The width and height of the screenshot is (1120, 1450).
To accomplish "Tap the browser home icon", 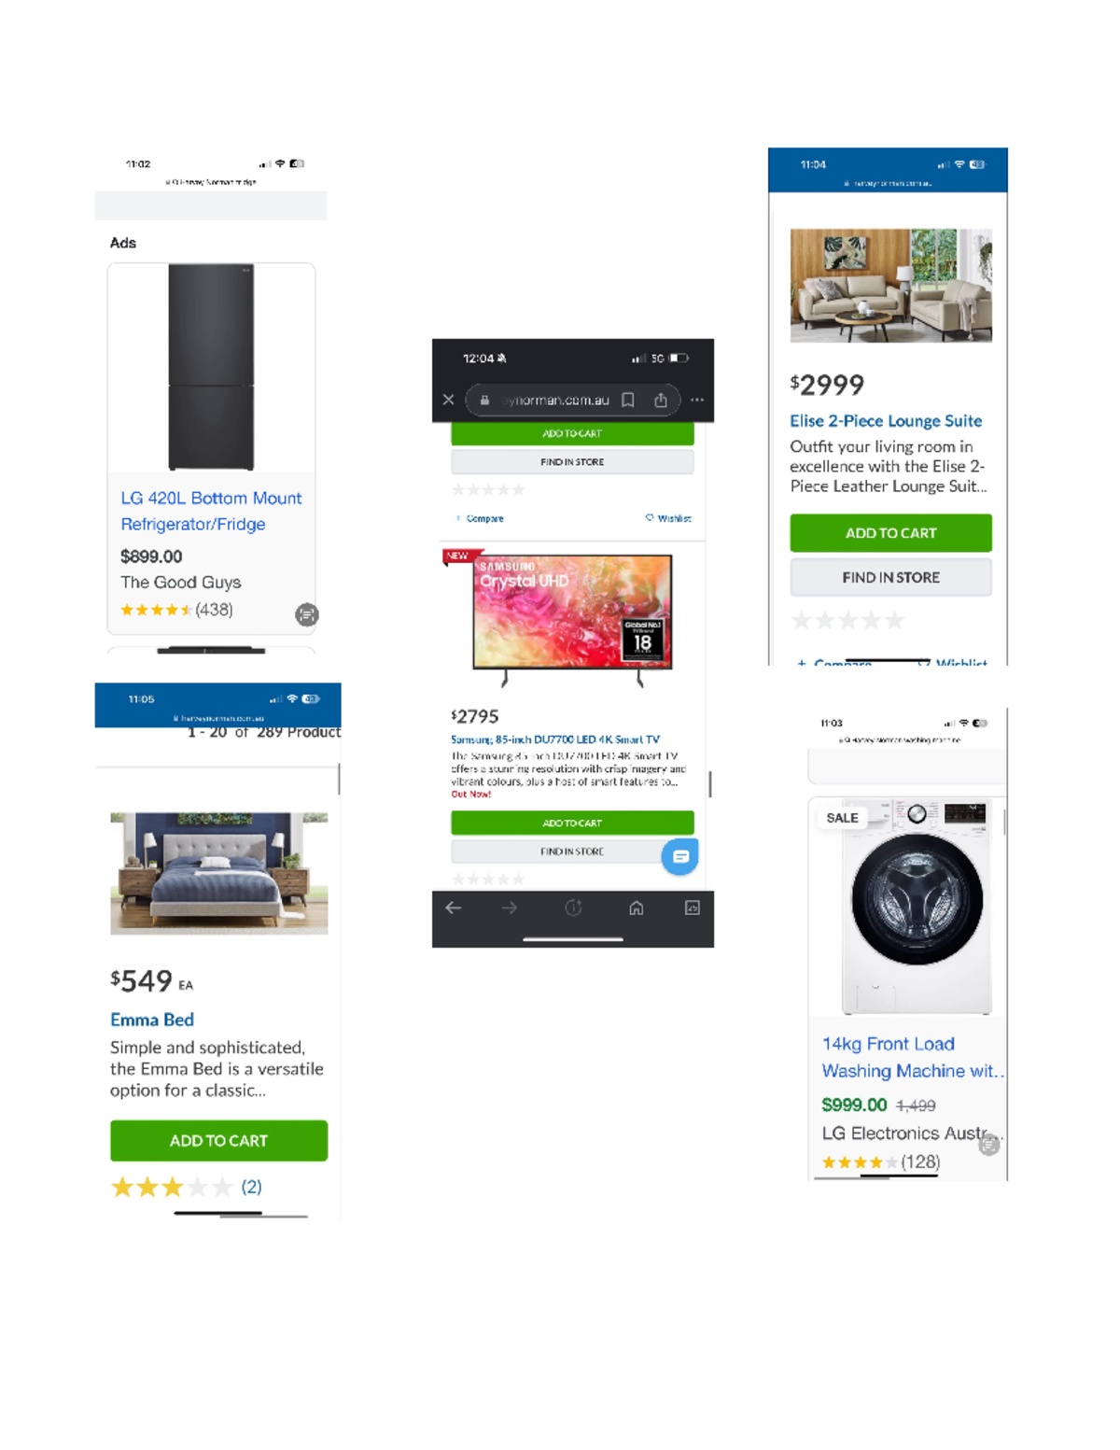I will 637,908.
